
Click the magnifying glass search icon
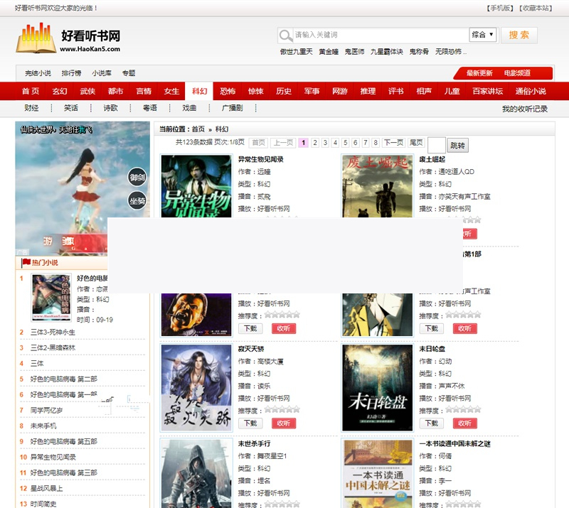tap(285, 35)
